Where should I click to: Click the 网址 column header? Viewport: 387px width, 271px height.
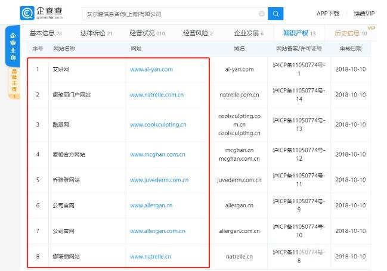pos(136,48)
